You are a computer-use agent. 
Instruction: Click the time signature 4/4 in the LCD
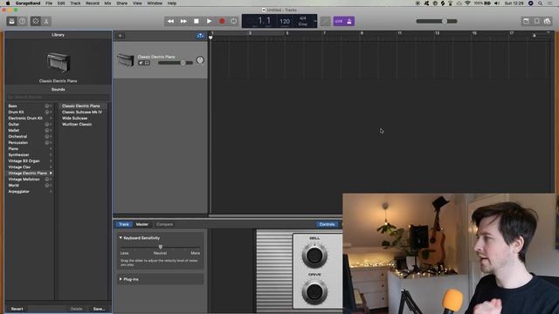point(303,18)
